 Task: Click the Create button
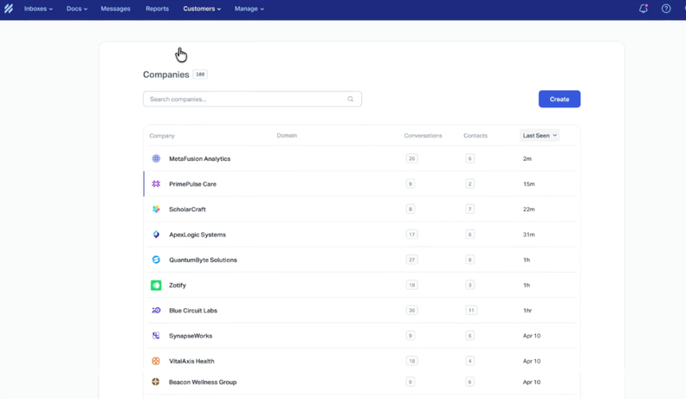[x=560, y=100]
